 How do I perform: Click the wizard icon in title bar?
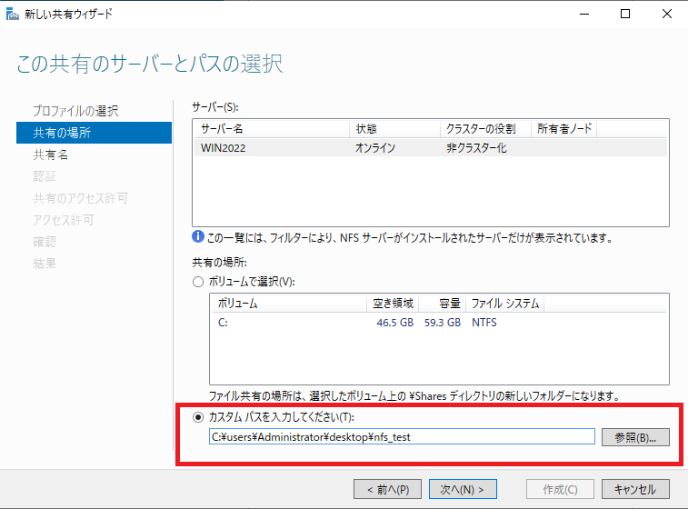[x=11, y=14]
